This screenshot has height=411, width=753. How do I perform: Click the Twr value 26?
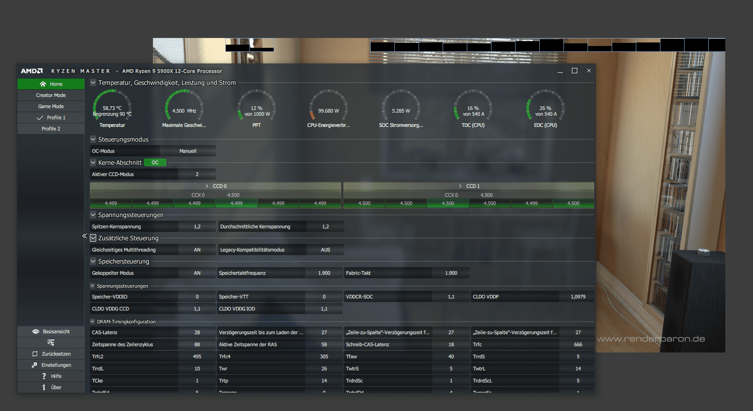tap(324, 369)
